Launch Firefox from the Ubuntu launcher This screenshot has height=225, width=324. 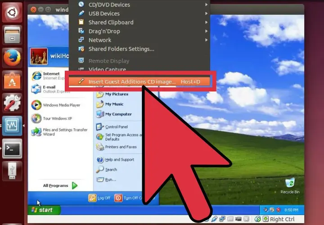[12, 58]
